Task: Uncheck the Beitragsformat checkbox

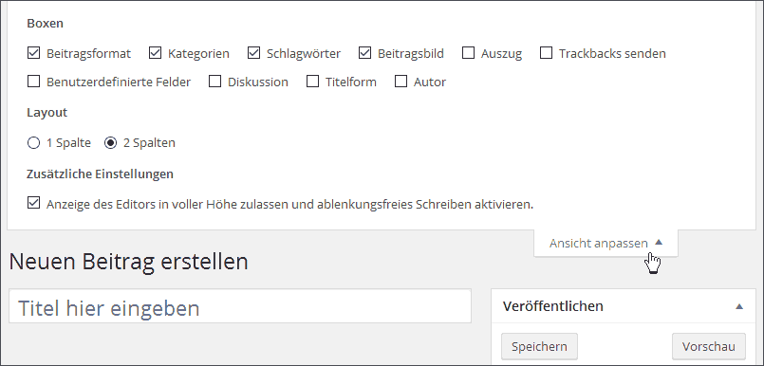Action: (33, 53)
